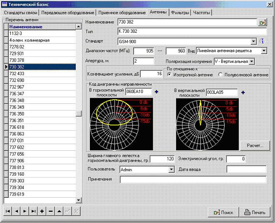275x223 pixels.
Task: Click the Поиск button
Action: point(223,212)
